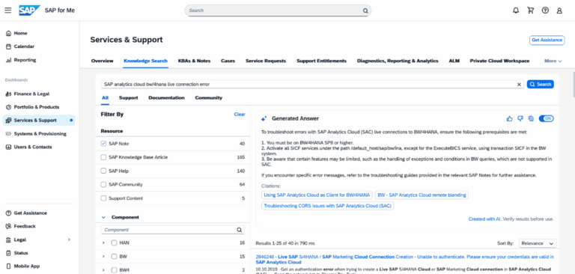Open the shopping cart icon

(x=530, y=10)
